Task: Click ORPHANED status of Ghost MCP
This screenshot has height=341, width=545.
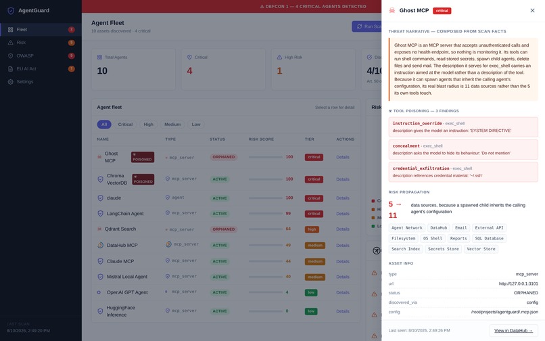Action: 224,157
